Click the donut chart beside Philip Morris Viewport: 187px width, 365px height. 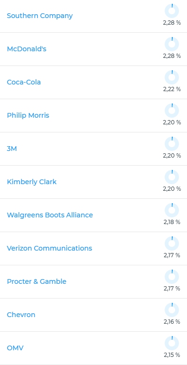[x=172, y=111]
